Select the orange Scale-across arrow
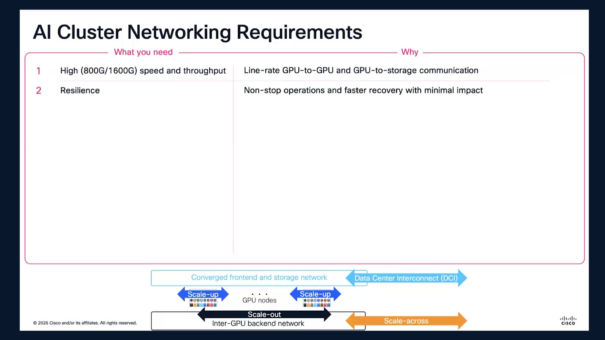 click(406, 321)
